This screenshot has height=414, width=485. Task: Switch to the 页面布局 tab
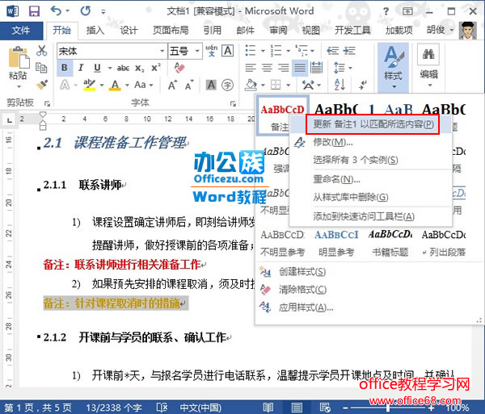pos(171,30)
